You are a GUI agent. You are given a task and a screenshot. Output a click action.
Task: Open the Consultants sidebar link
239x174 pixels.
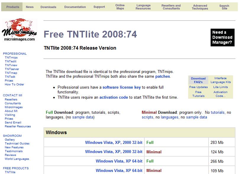tap(13, 103)
